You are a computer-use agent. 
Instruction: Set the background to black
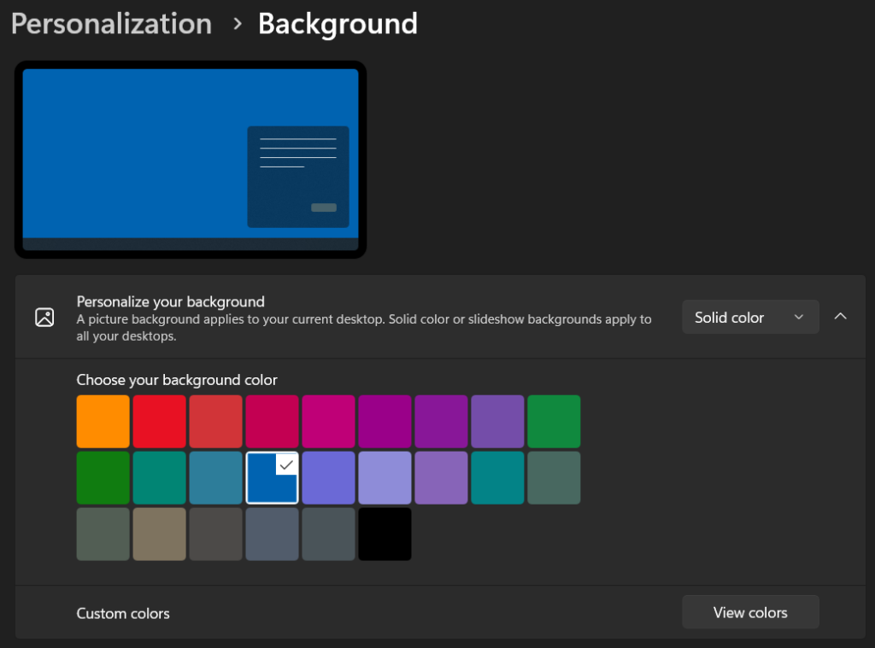(385, 534)
